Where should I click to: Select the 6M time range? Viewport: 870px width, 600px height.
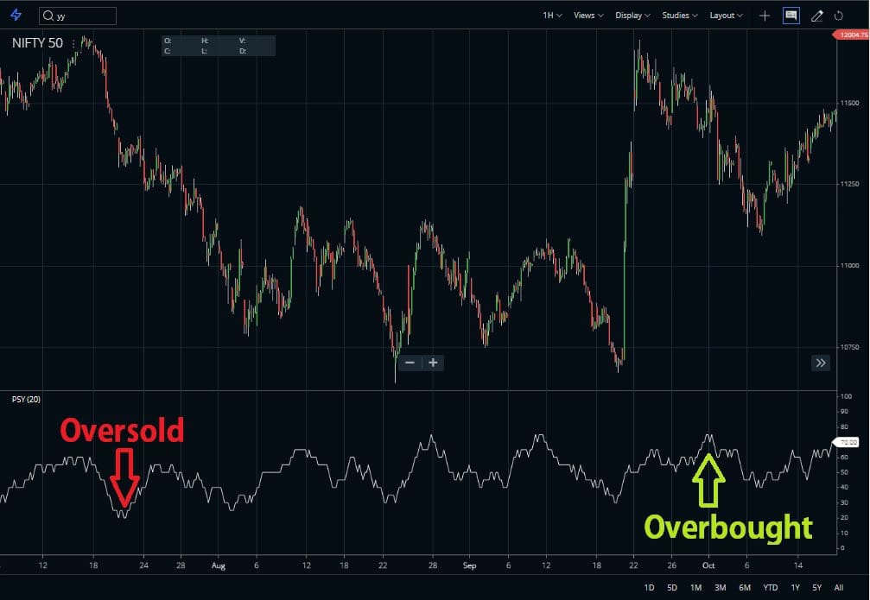coord(745,587)
